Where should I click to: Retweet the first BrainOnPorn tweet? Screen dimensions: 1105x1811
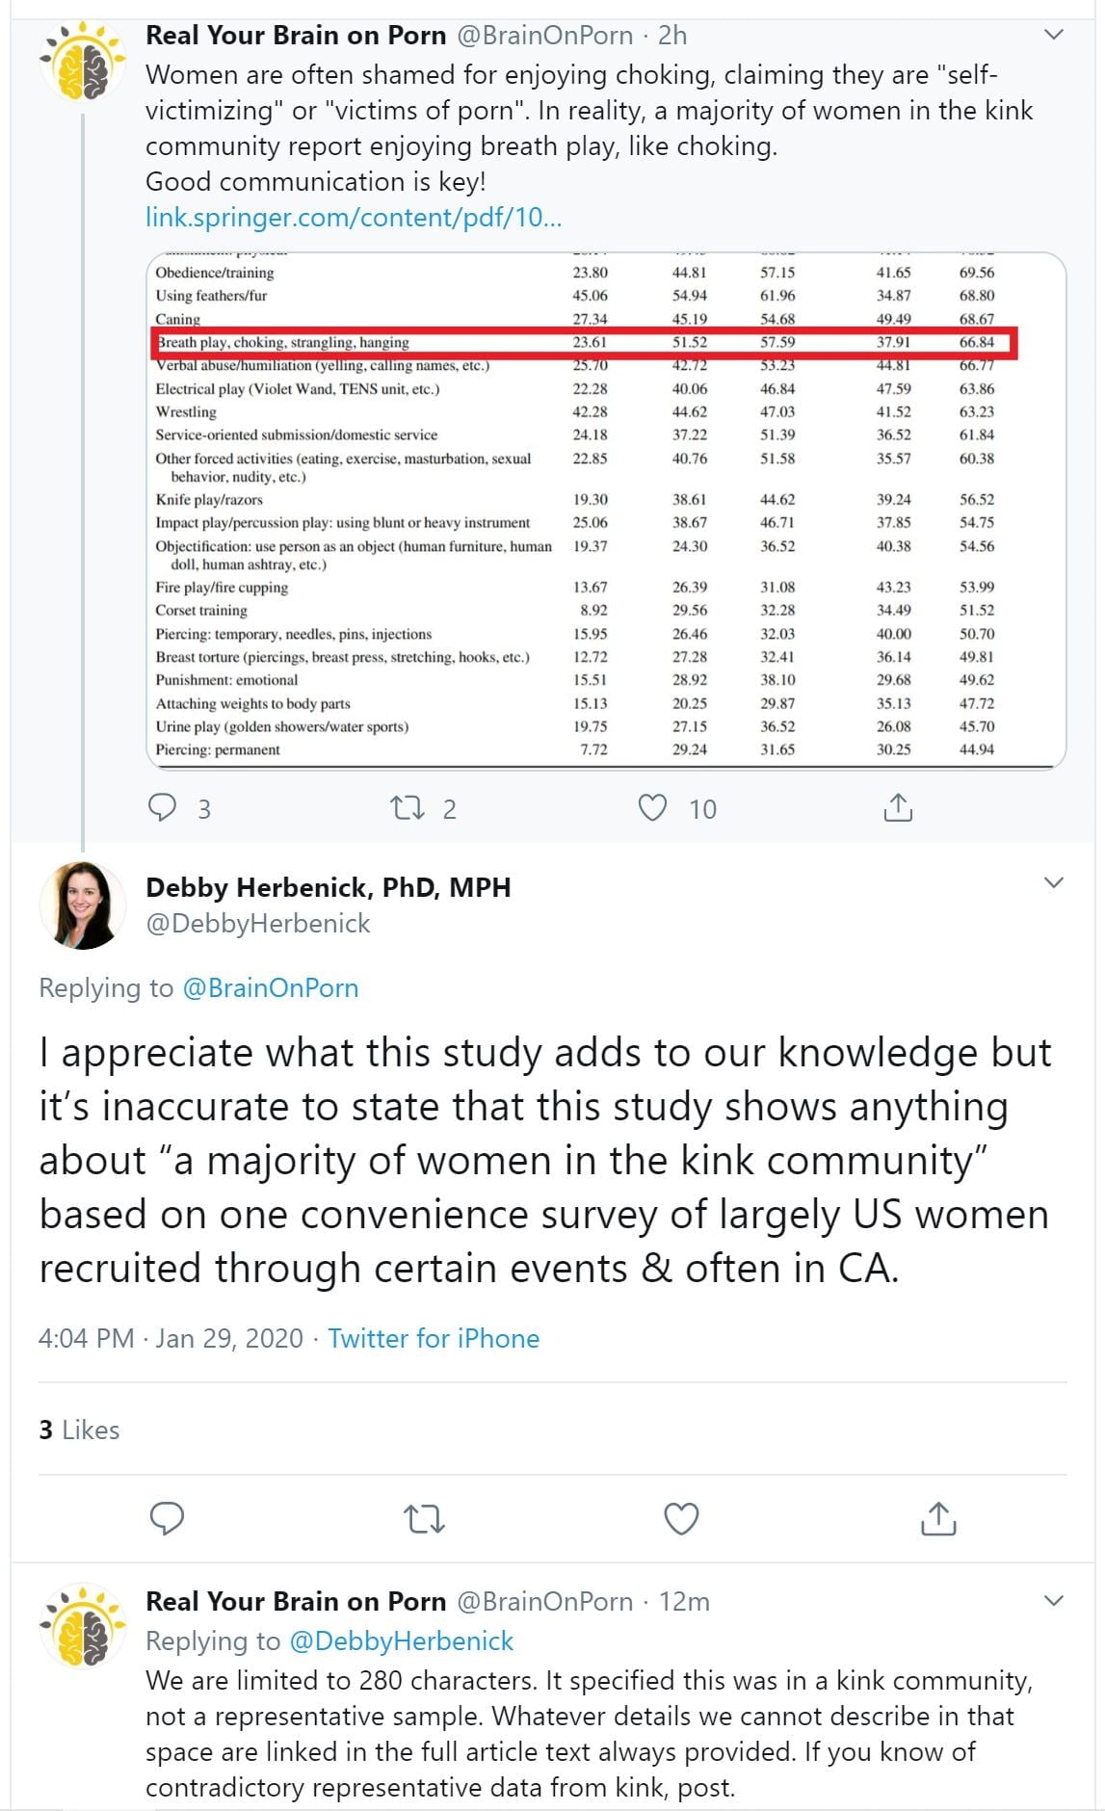click(x=407, y=807)
